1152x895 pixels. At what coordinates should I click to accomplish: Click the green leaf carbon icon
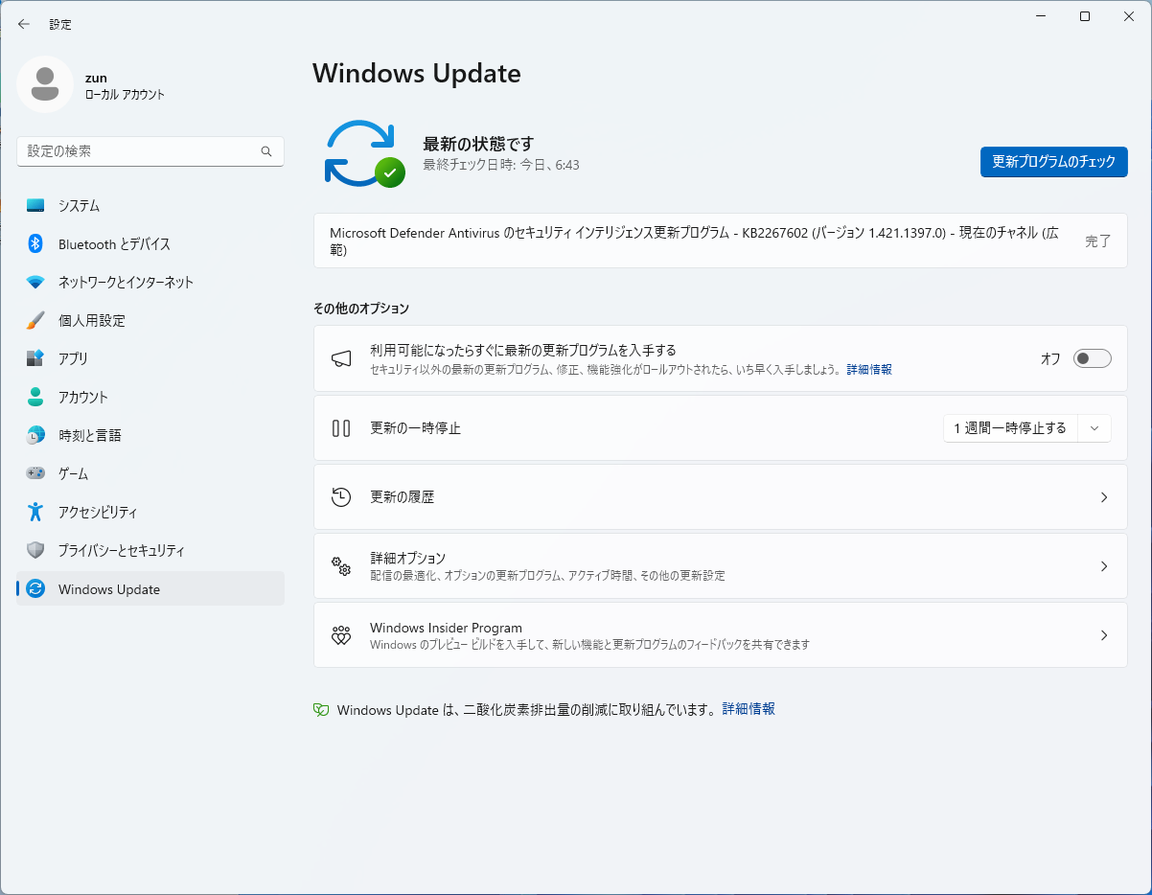pyautogui.click(x=322, y=710)
